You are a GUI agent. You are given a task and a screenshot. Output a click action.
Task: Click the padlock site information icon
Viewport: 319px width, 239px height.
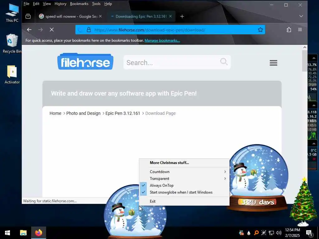89,30
